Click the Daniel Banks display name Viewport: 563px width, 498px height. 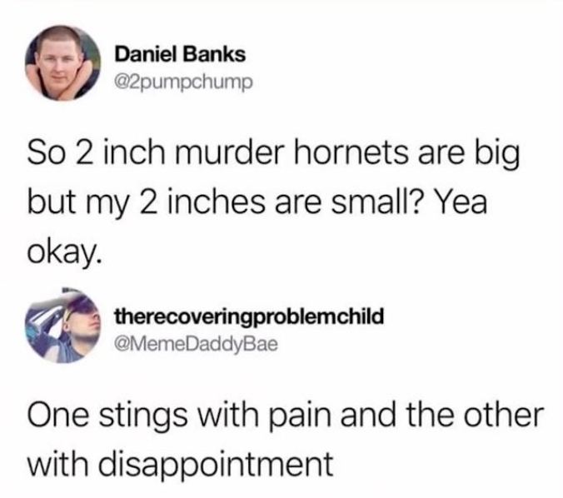(180, 55)
